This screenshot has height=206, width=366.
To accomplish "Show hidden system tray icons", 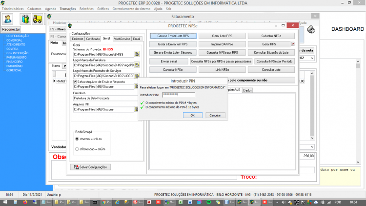I will coord(277,202).
